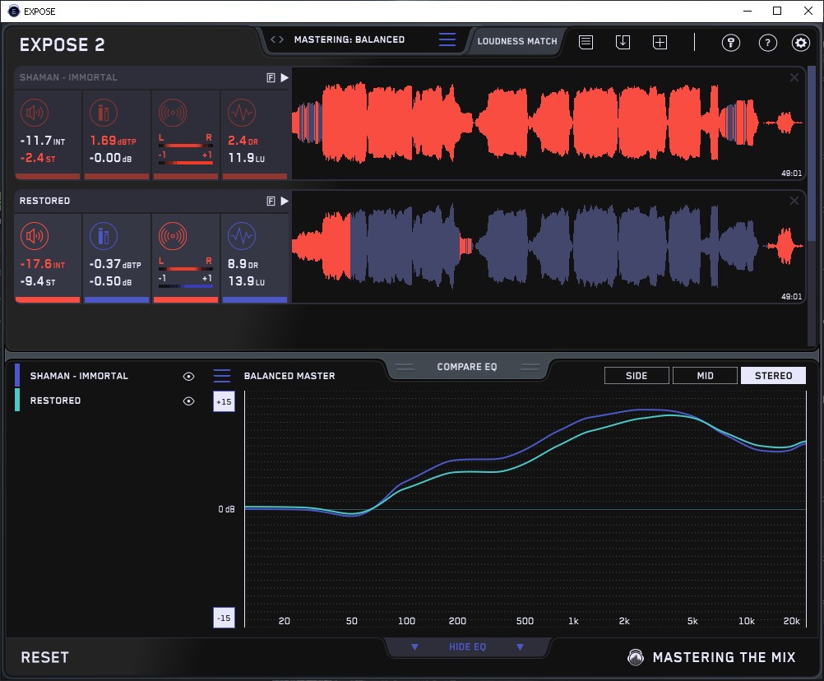The image size is (824, 681).
Task: Click the add track plus icon
Action: 660,43
